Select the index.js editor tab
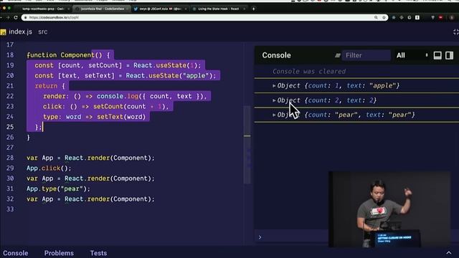Viewport: 459px width, 258px height. point(20,32)
